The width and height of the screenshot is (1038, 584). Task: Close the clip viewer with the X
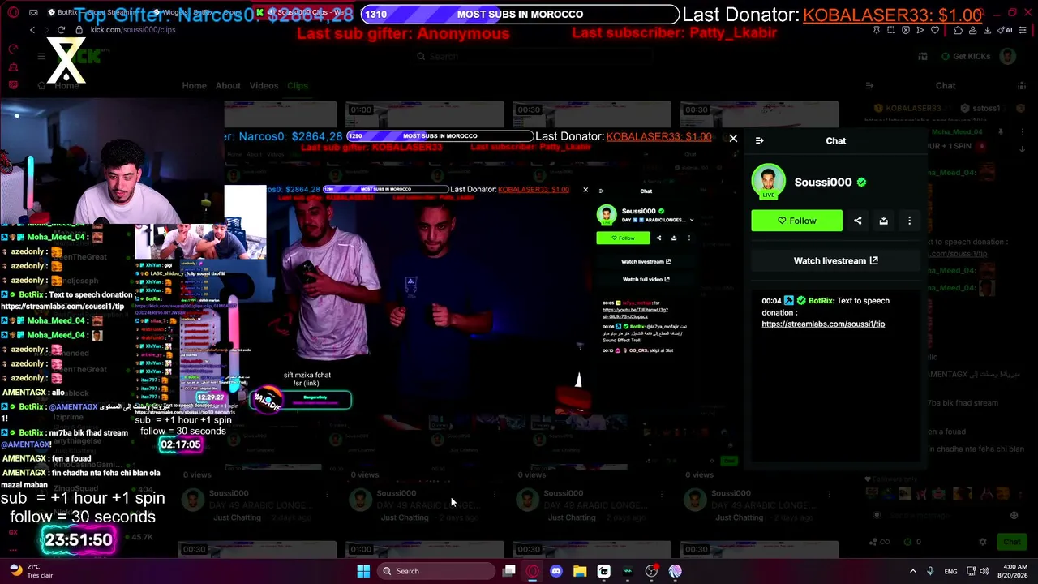[x=733, y=139]
